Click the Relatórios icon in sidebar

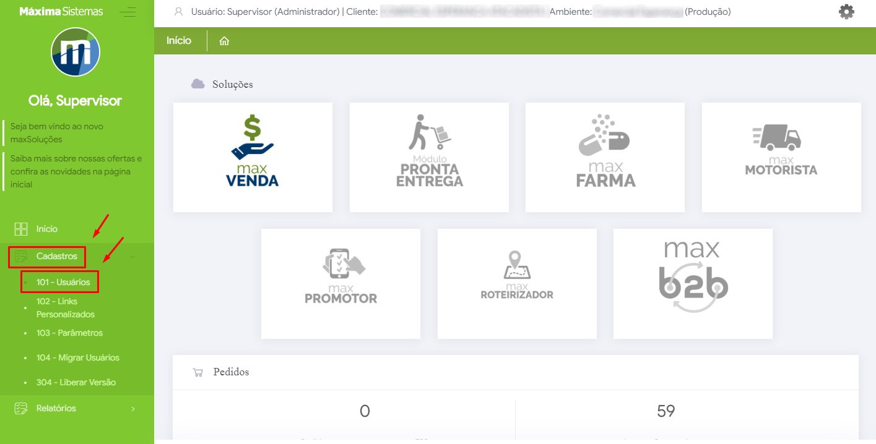coord(21,408)
